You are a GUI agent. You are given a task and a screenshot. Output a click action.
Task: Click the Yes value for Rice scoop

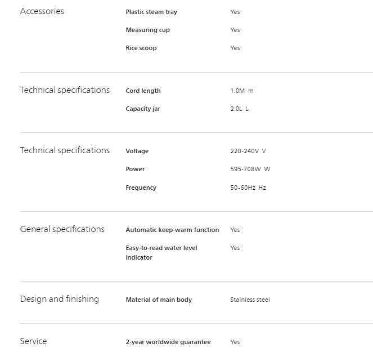235,48
